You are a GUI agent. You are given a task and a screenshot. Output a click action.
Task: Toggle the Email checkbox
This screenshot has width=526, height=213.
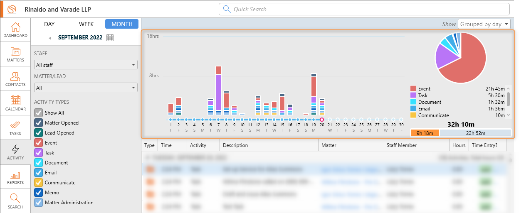pyautogui.click(x=38, y=173)
